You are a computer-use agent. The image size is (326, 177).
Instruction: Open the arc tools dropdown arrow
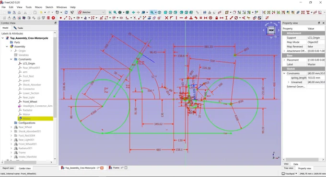tap(74, 18)
